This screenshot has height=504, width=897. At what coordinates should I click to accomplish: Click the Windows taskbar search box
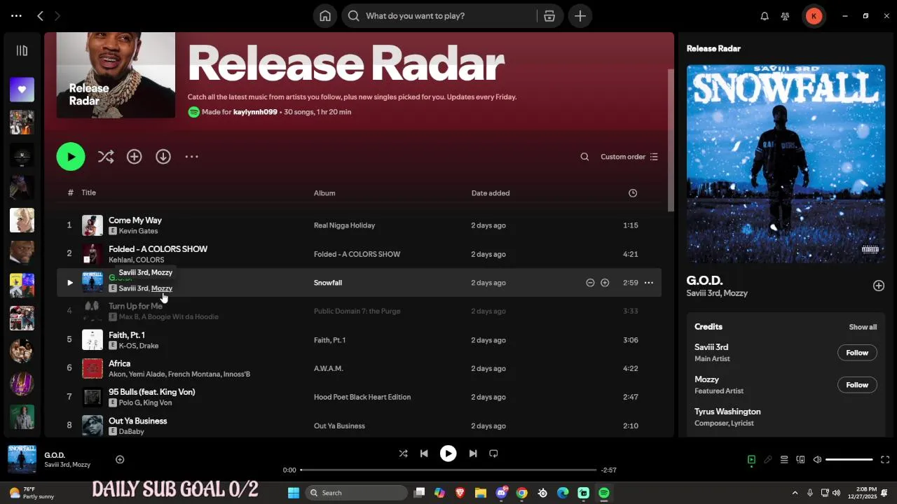pyautogui.click(x=356, y=493)
